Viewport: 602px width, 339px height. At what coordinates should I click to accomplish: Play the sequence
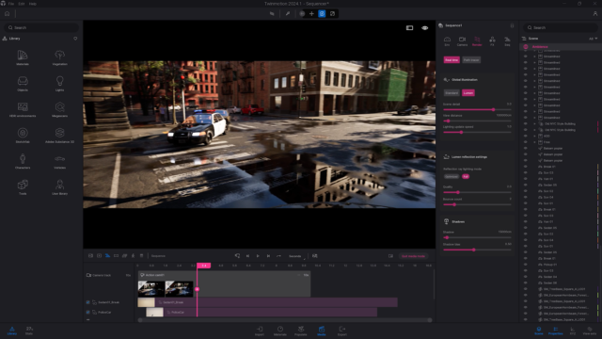(258, 256)
